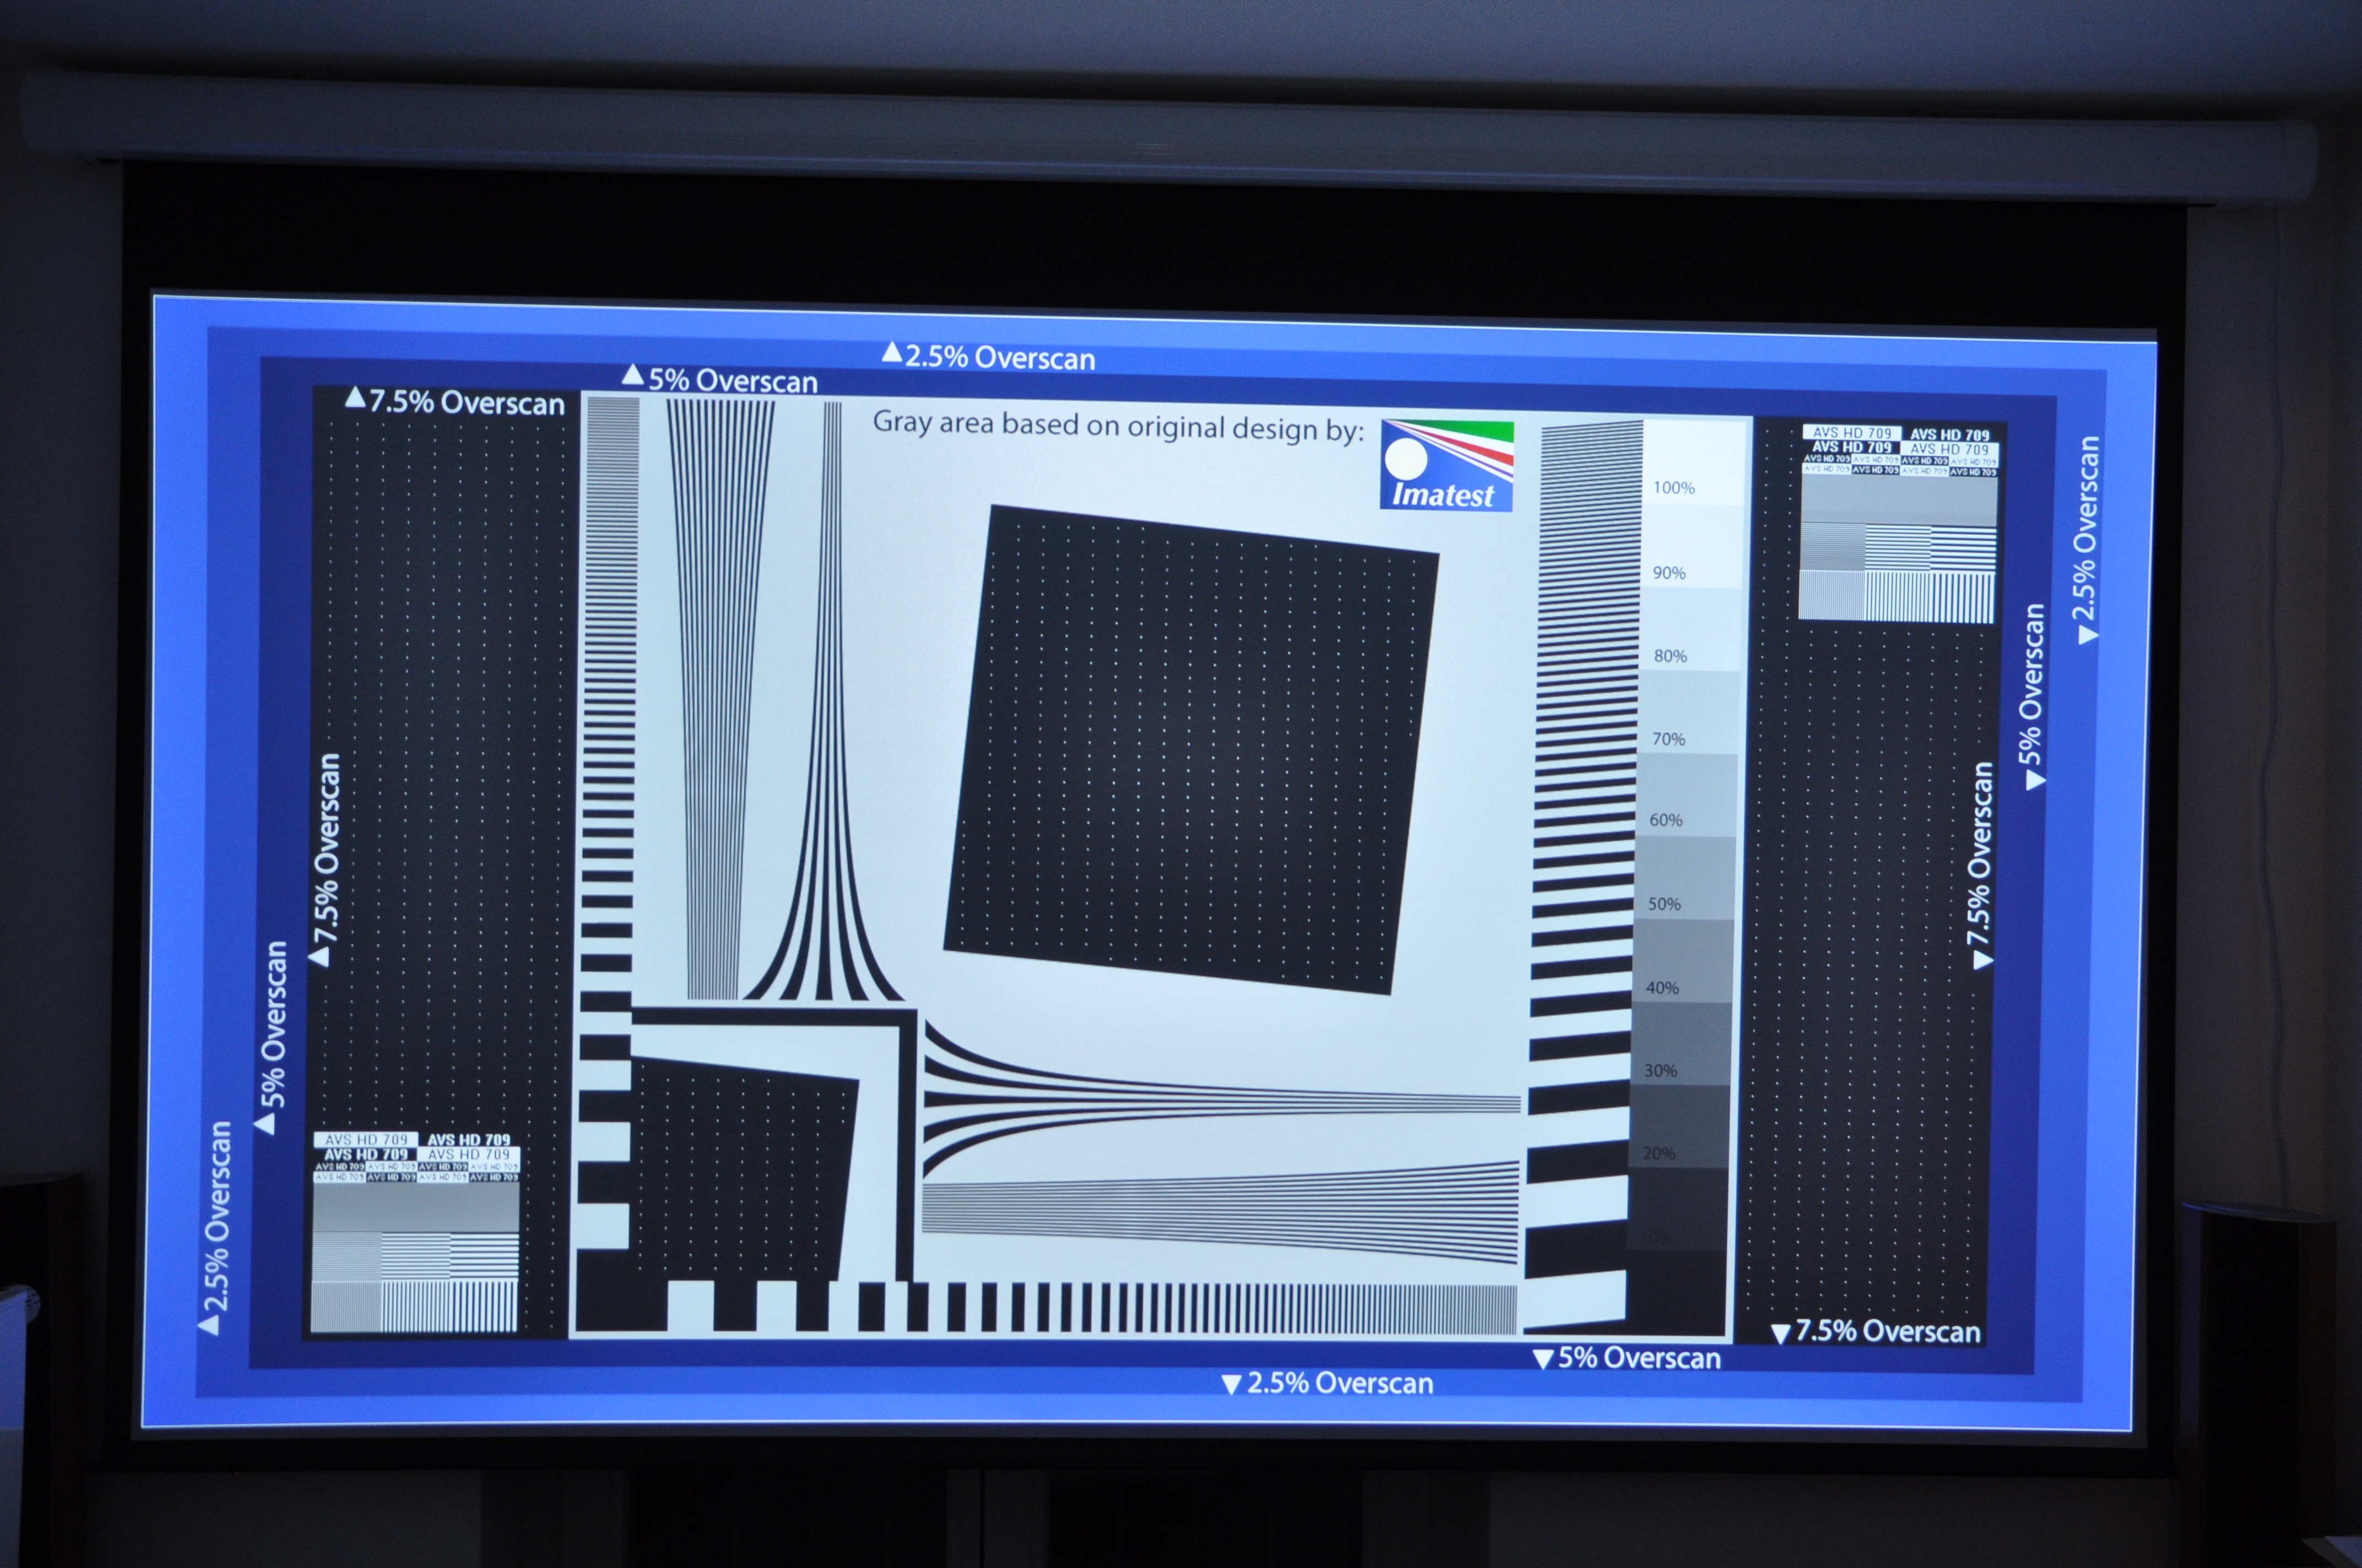Select the 30% grayscale step label

pos(1660,1071)
